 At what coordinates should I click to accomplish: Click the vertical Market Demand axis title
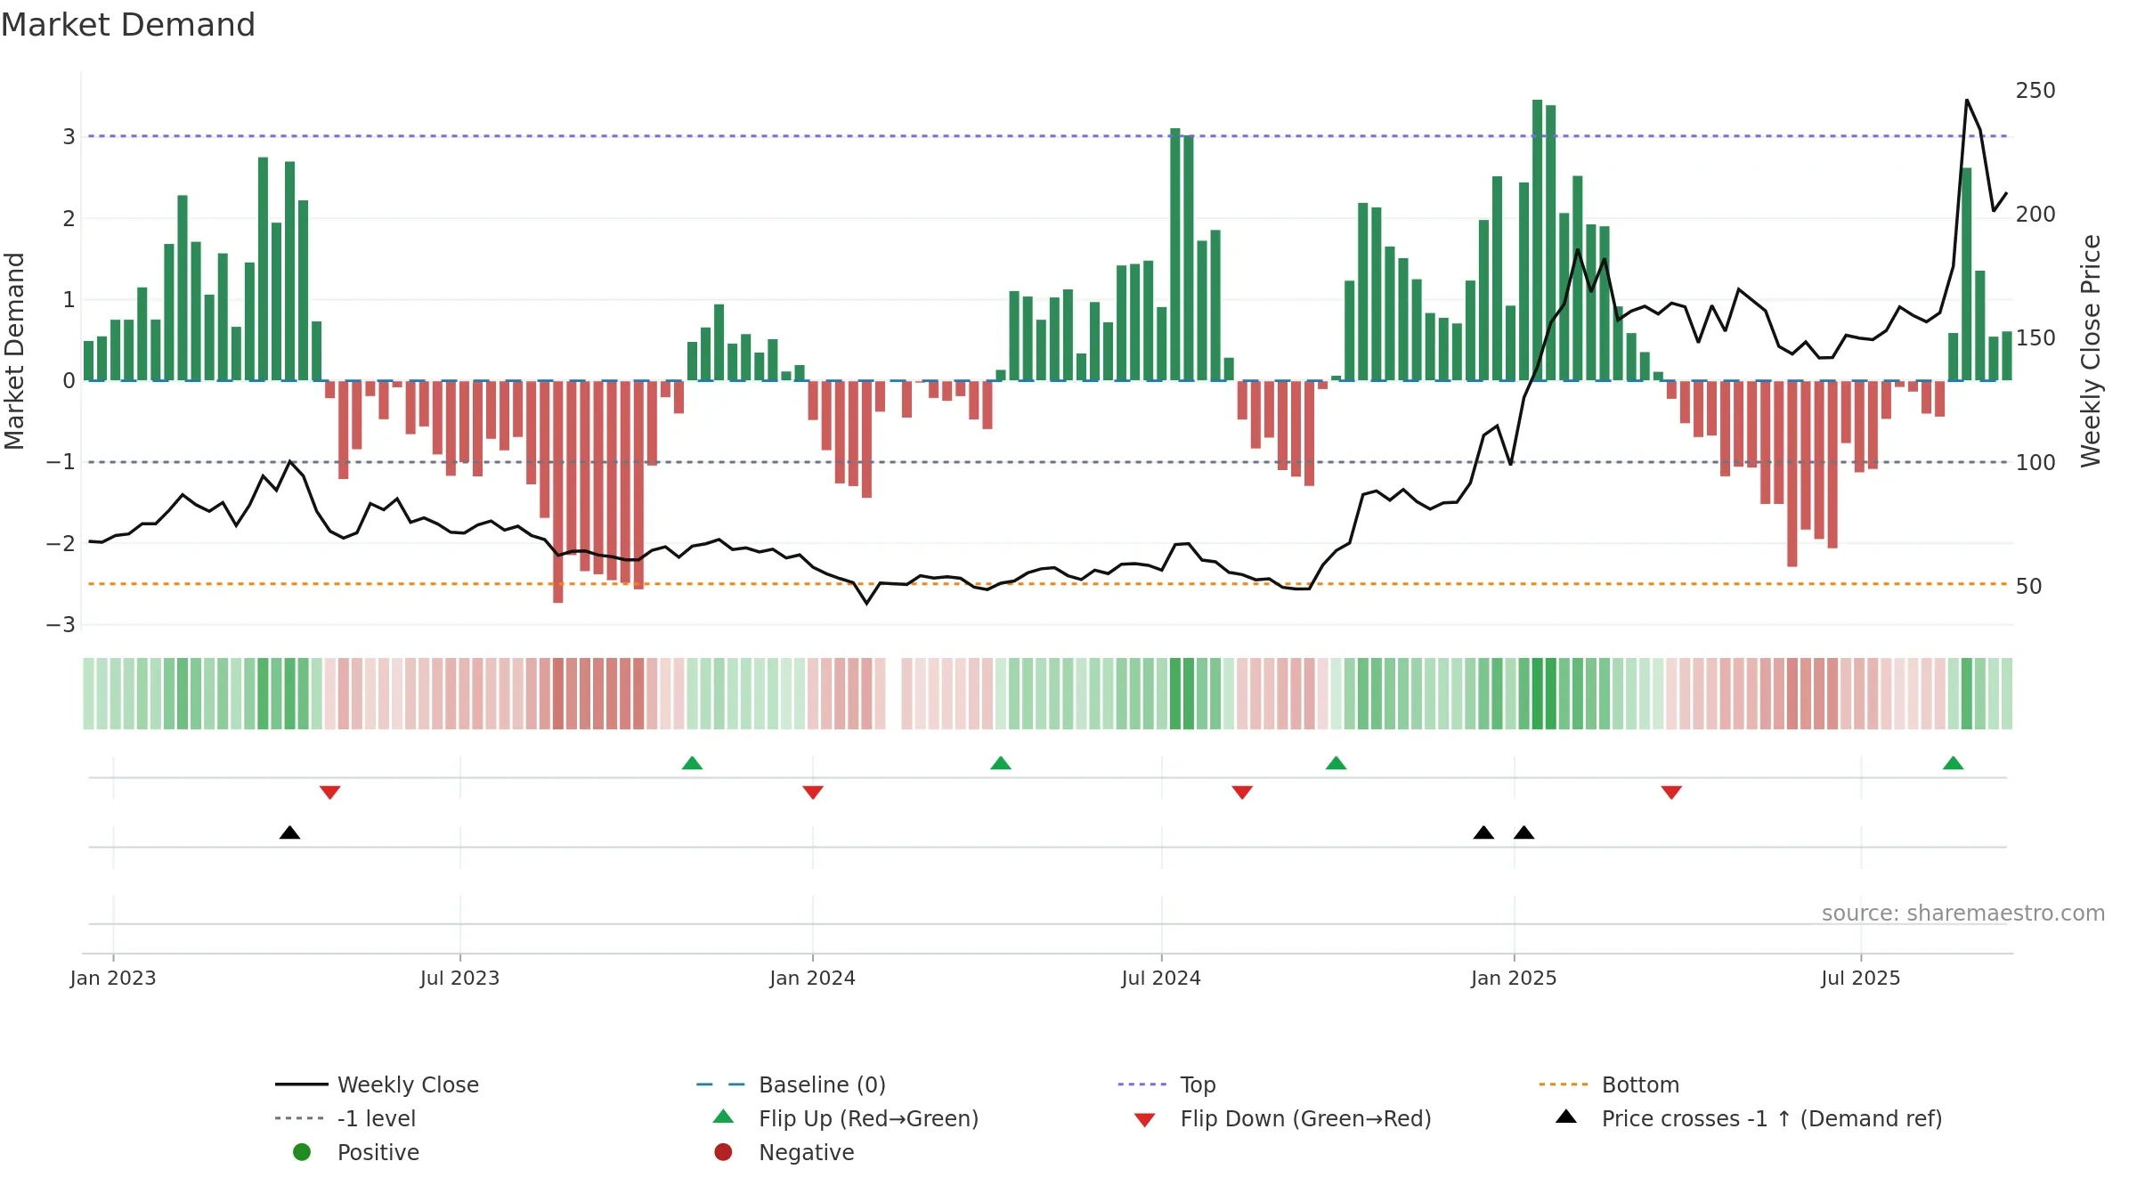(x=14, y=351)
